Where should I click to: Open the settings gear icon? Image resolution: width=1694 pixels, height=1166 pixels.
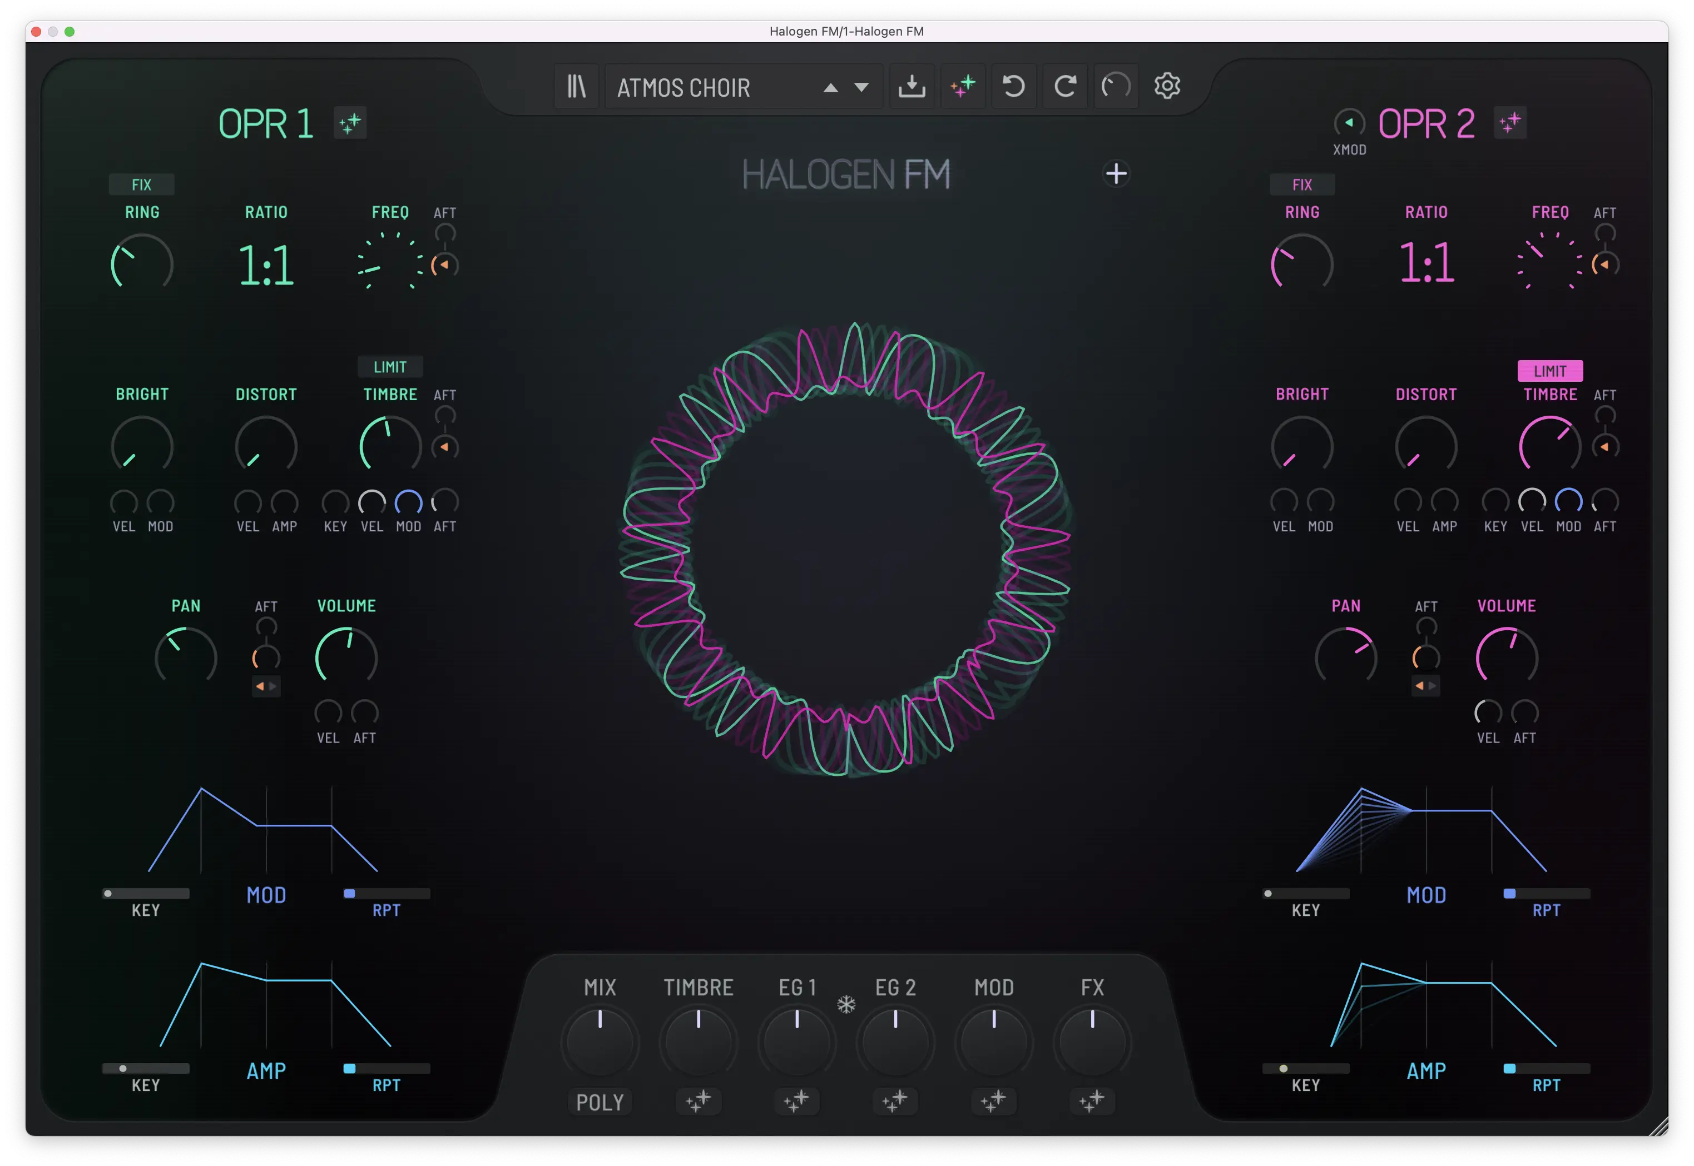1167,86
